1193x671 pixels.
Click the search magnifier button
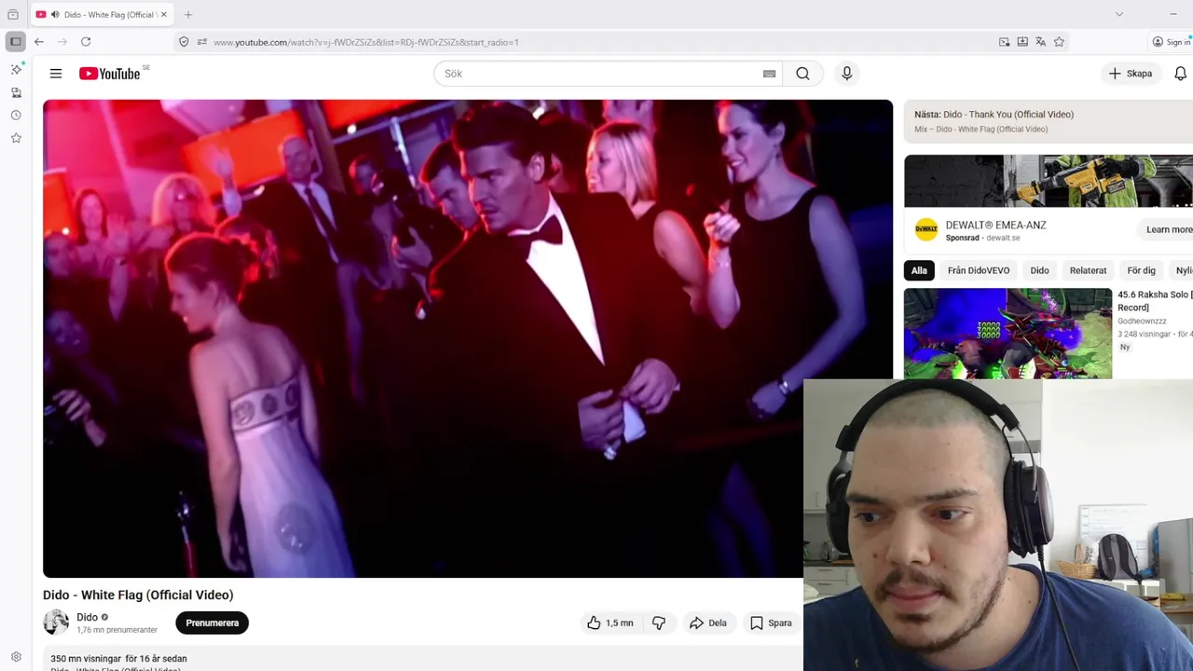802,74
